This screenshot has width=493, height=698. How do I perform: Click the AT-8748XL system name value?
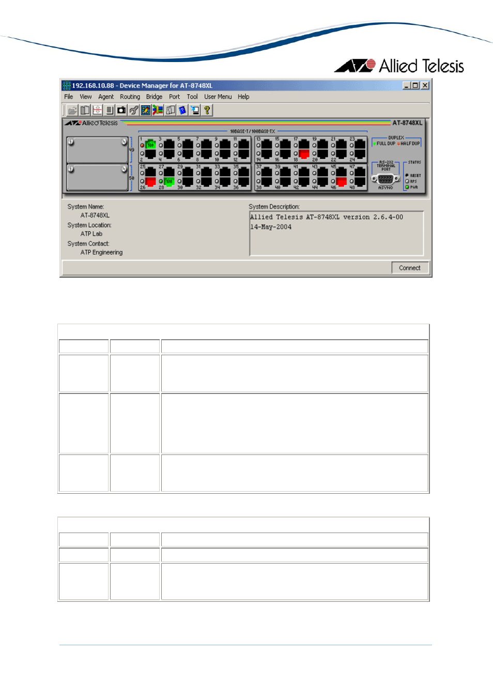[x=95, y=216]
